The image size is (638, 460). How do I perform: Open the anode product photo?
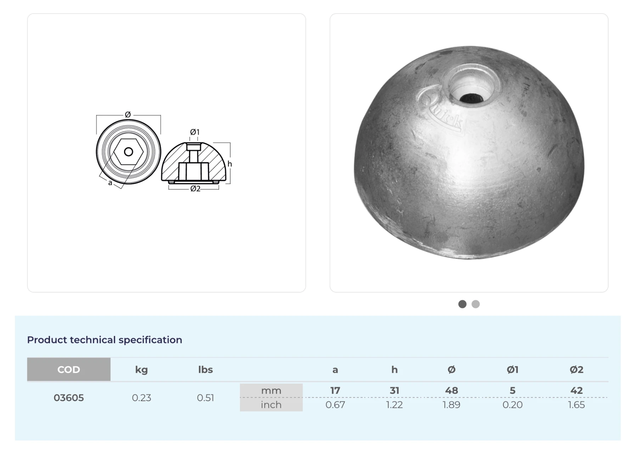469,153
